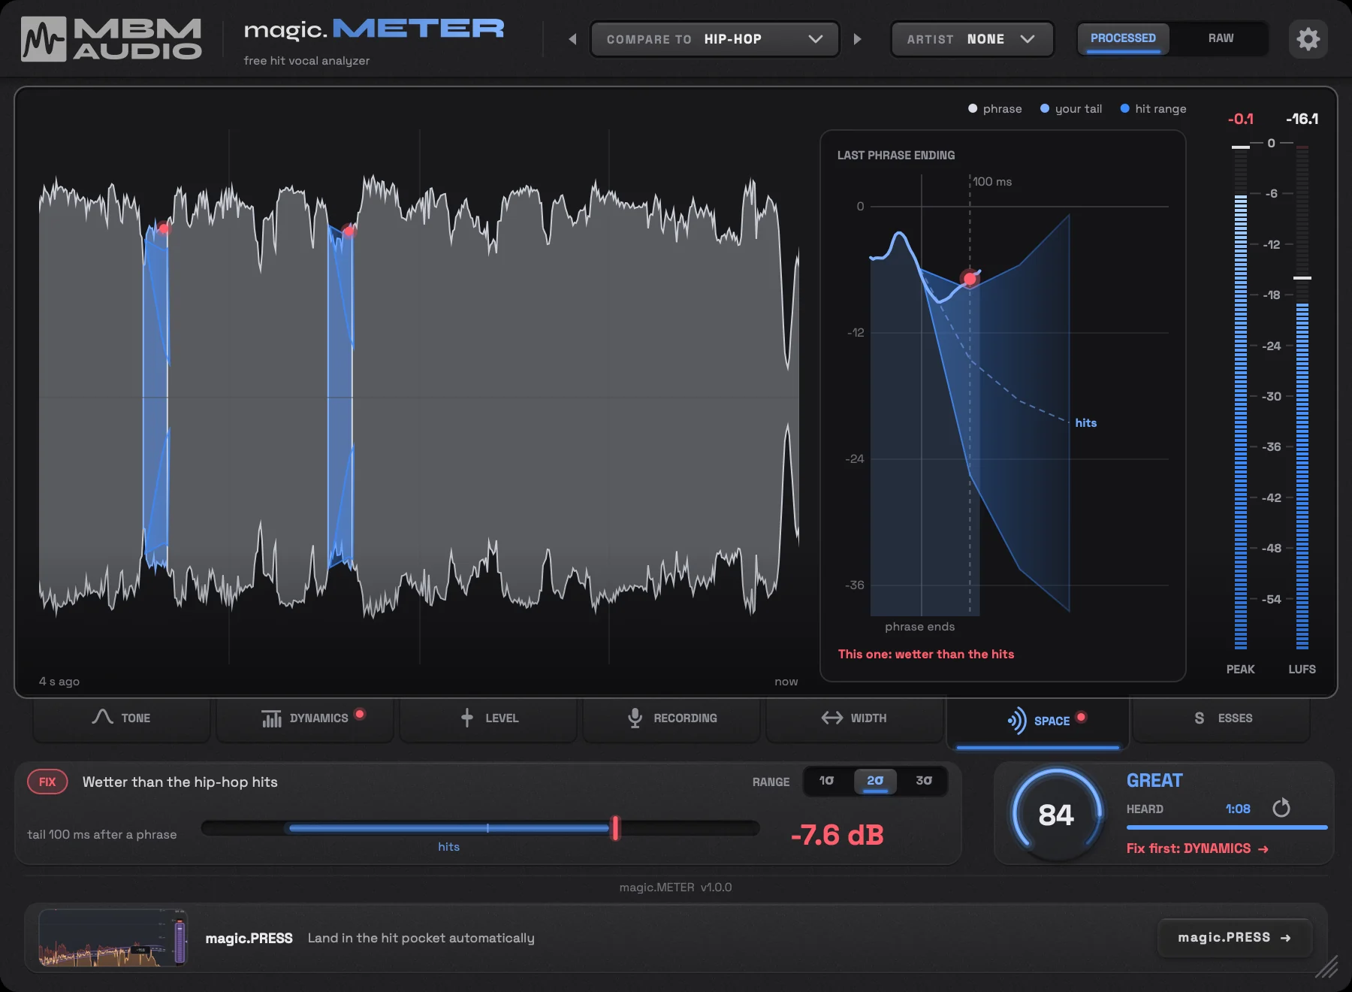Click the 'This one: wetter than the hits' text

926,654
